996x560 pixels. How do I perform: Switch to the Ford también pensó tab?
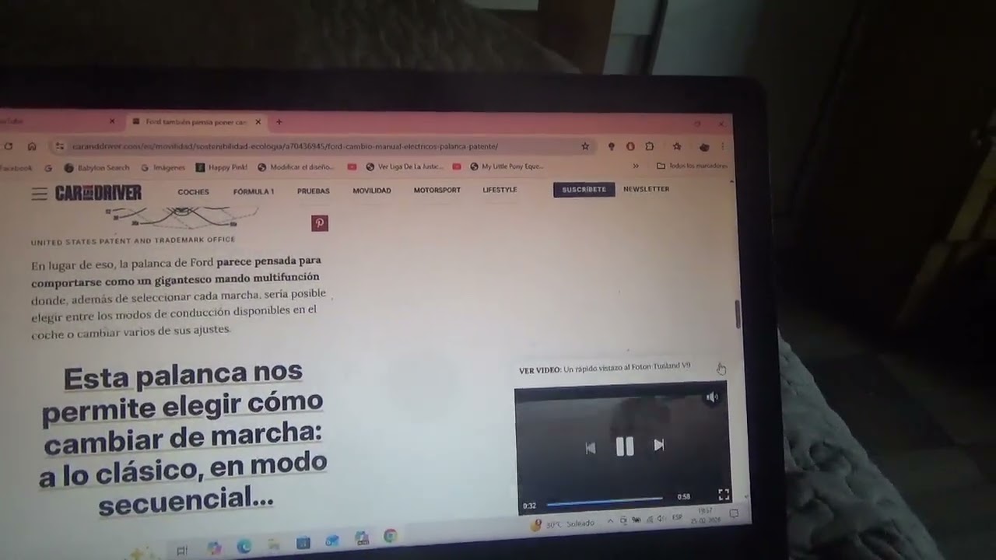[195, 122]
